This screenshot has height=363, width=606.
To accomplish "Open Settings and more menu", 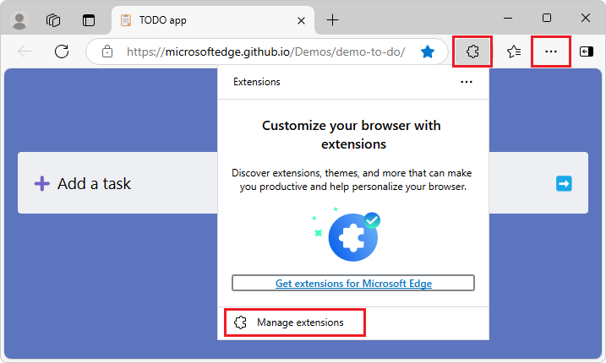I will click(x=551, y=51).
